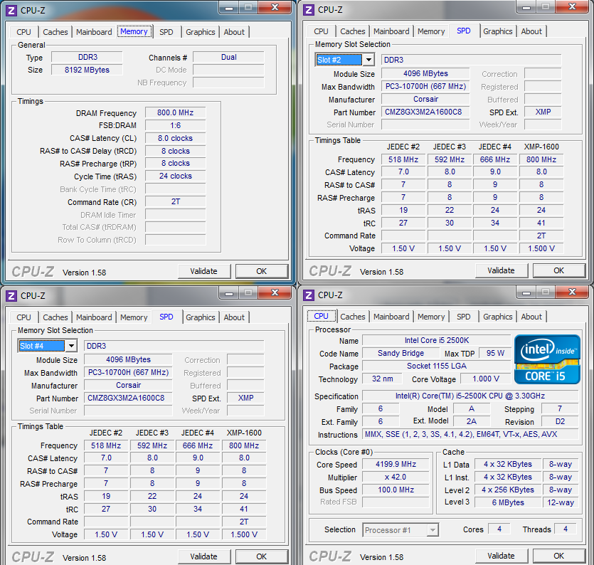Select the SPD tab in the Memory window

click(x=166, y=32)
